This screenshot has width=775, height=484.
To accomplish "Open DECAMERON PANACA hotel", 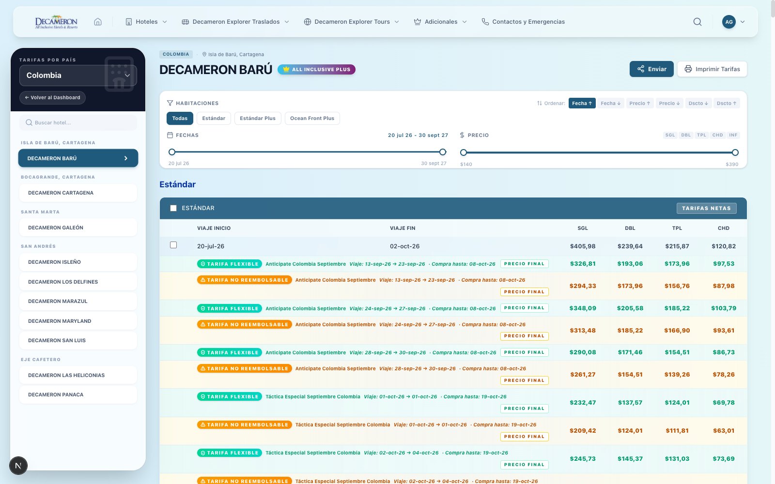I will pos(78,394).
